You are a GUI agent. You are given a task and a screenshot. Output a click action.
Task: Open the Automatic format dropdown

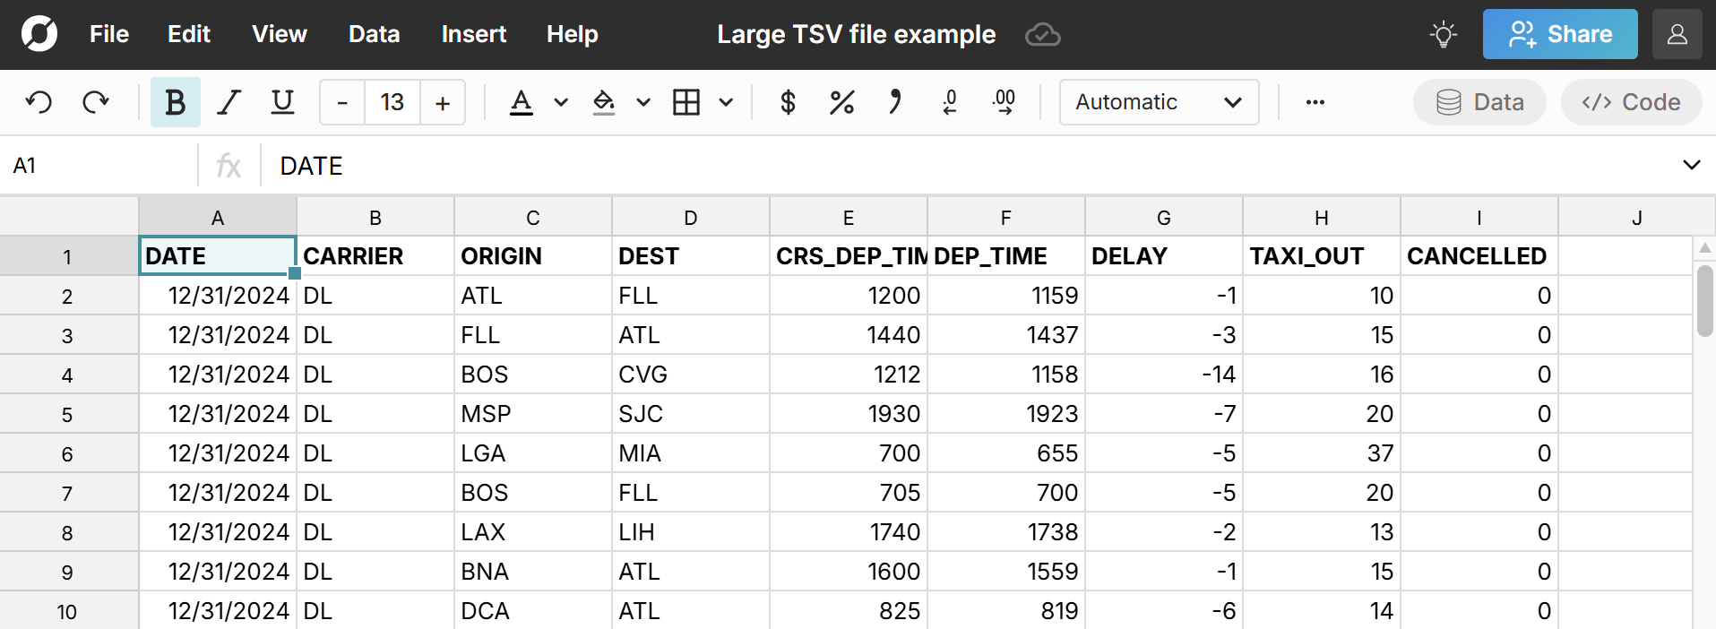click(1158, 102)
